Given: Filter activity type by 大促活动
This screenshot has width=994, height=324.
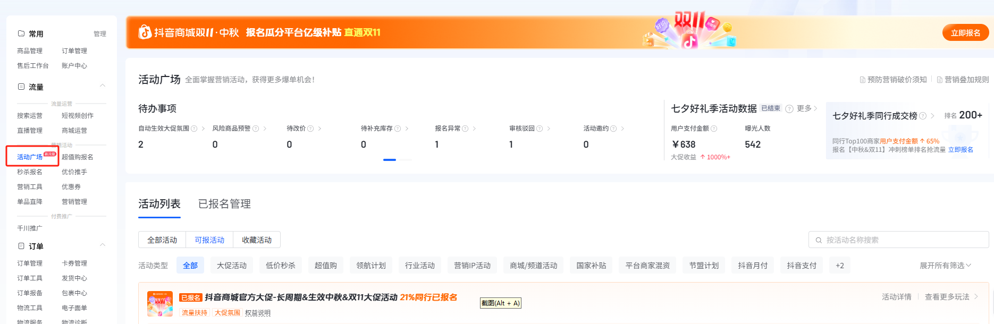Looking at the screenshot, I should tap(232, 266).
